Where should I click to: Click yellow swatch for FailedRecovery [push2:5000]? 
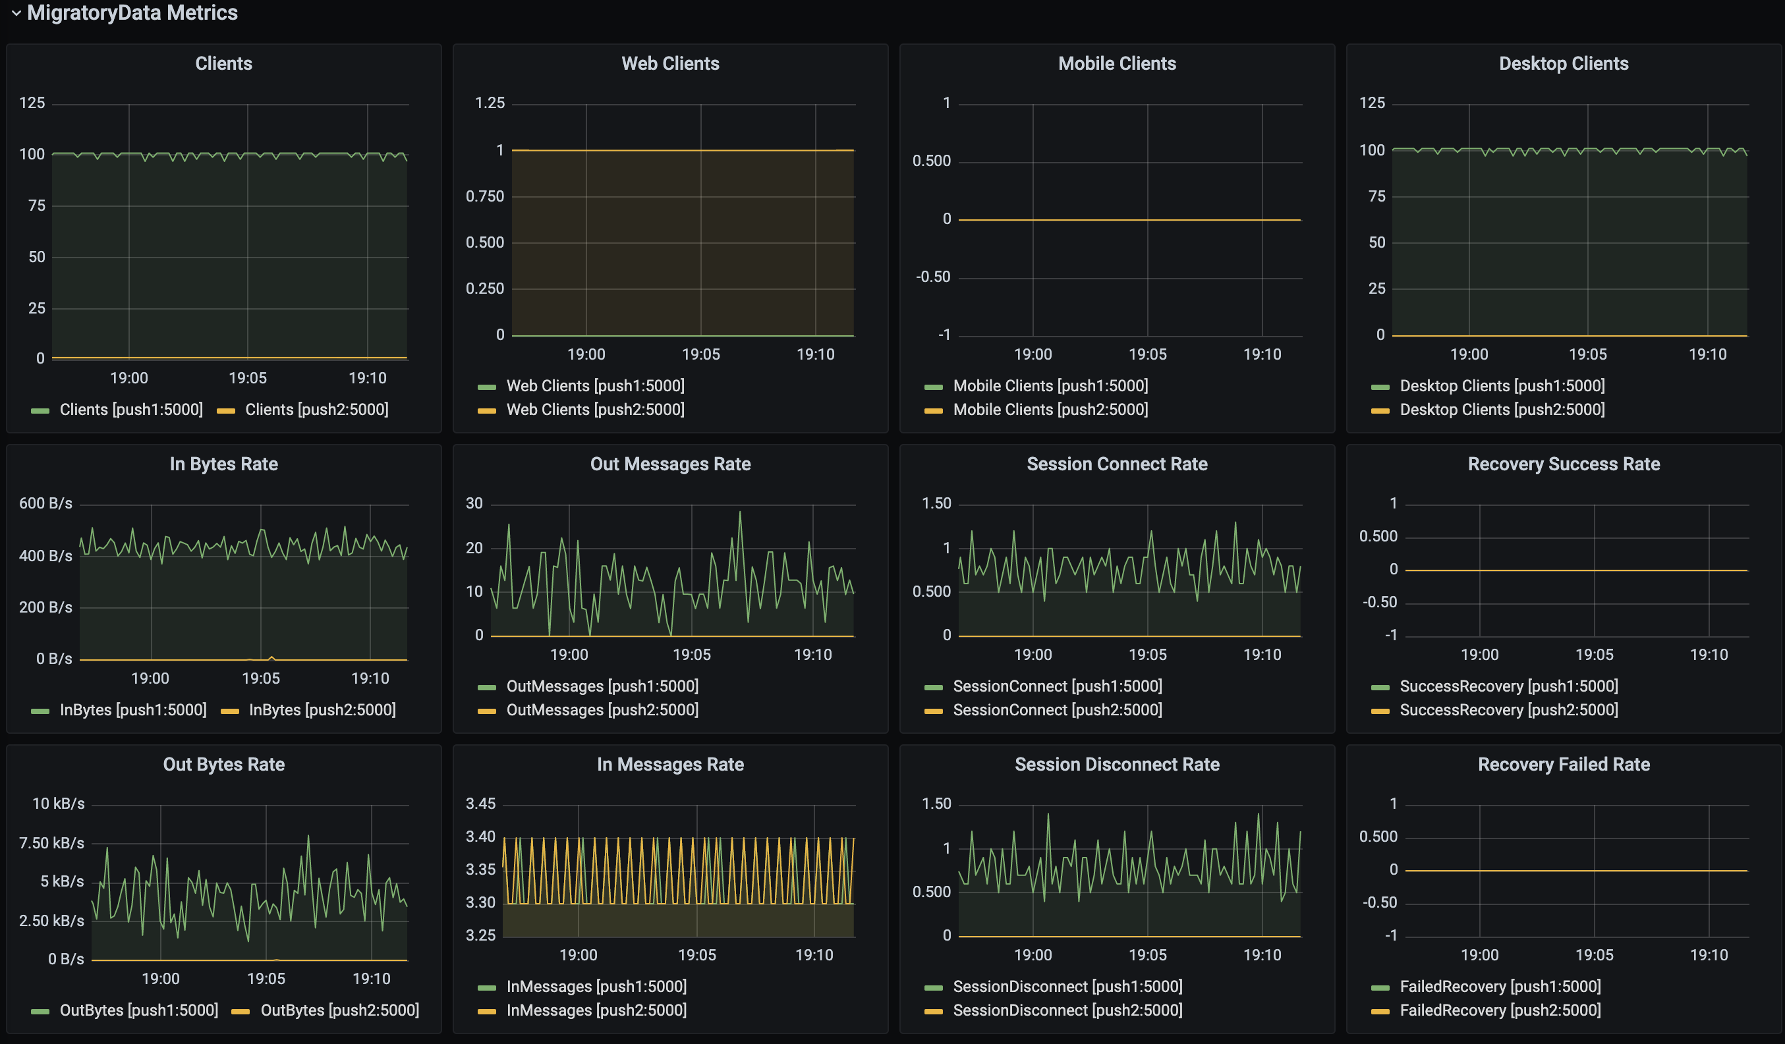[x=1380, y=1010]
